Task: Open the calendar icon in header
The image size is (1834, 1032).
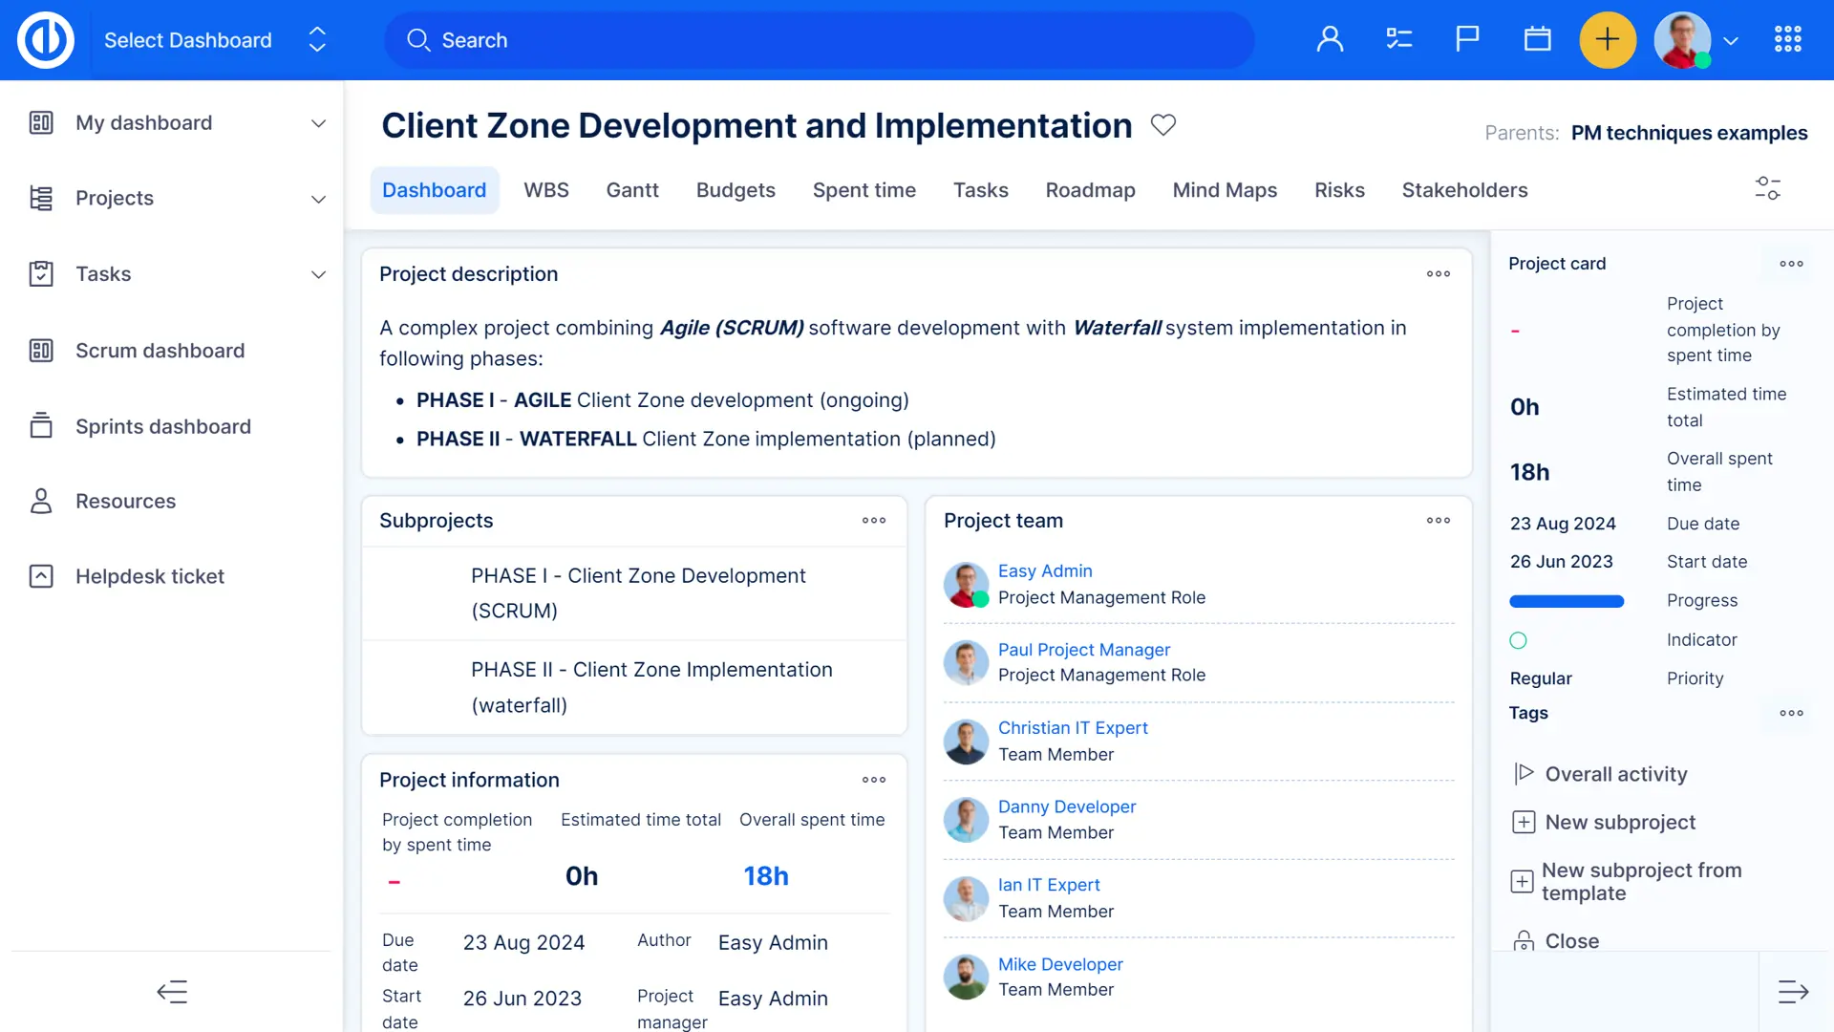Action: (x=1537, y=39)
